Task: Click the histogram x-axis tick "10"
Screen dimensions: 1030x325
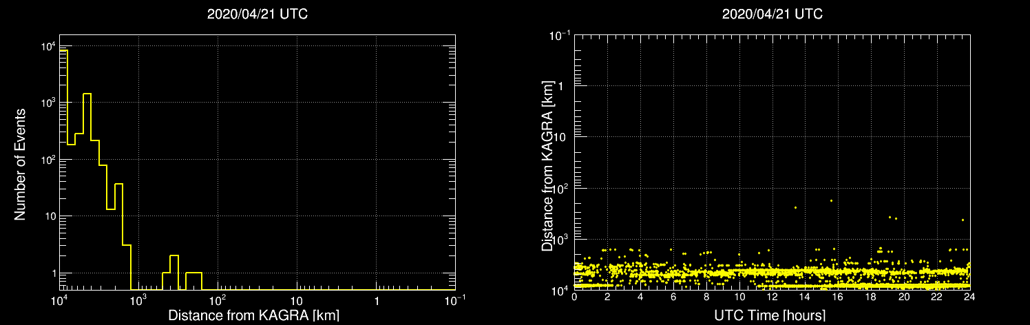Action: tap(297, 302)
